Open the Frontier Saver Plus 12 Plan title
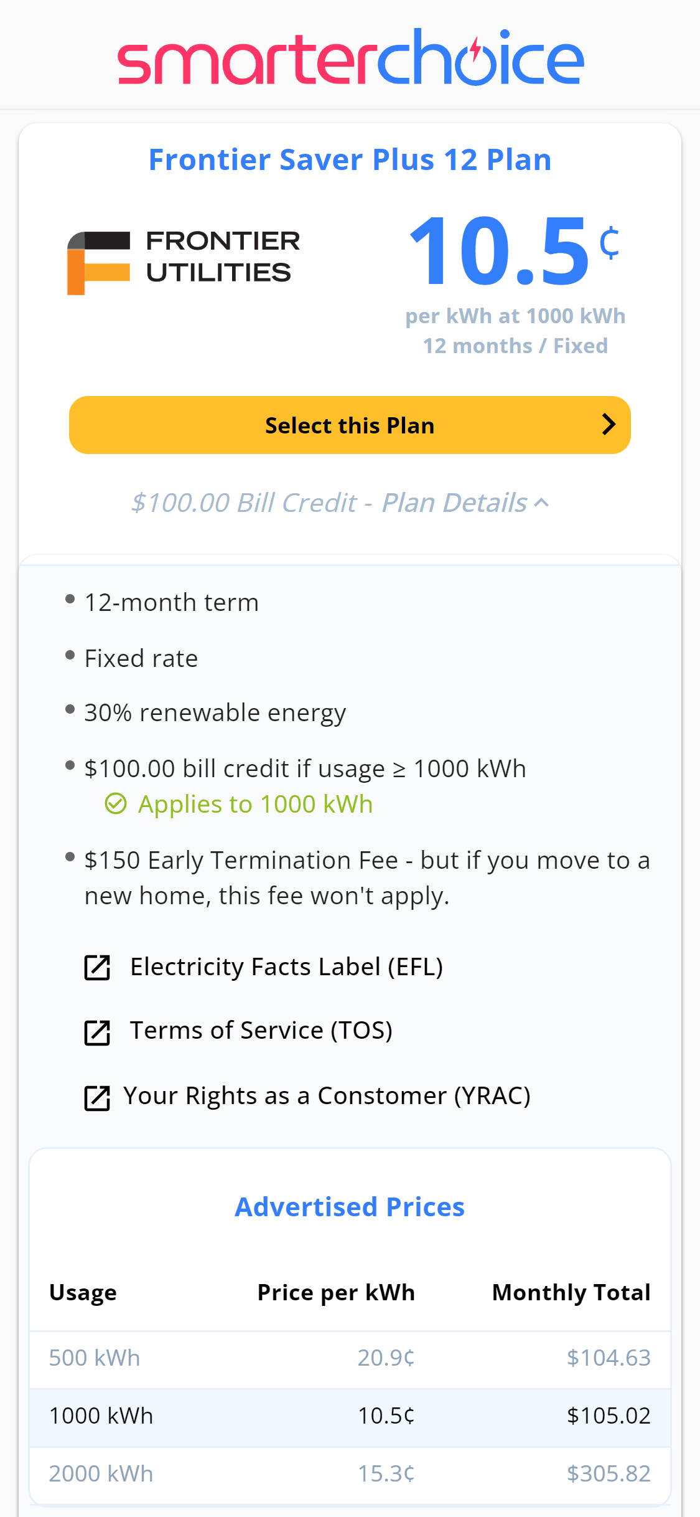This screenshot has height=1517, width=700. tap(350, 159)
